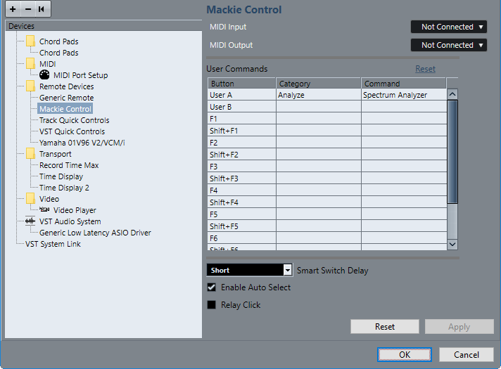The width and height of the screenshot is (501, 369).
Task: Select Yamaha 01V96 V2/VCM/i device
Action: click(x=82, y=143)
